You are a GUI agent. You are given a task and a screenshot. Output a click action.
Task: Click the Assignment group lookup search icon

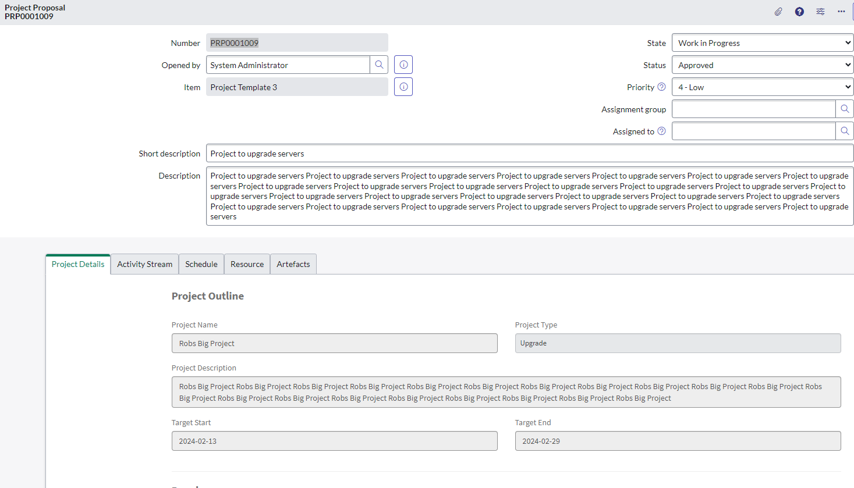point(845,109)
